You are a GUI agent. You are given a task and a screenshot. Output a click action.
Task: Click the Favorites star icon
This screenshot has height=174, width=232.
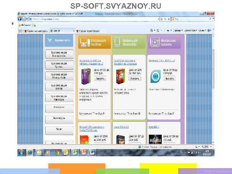[20, 25]
